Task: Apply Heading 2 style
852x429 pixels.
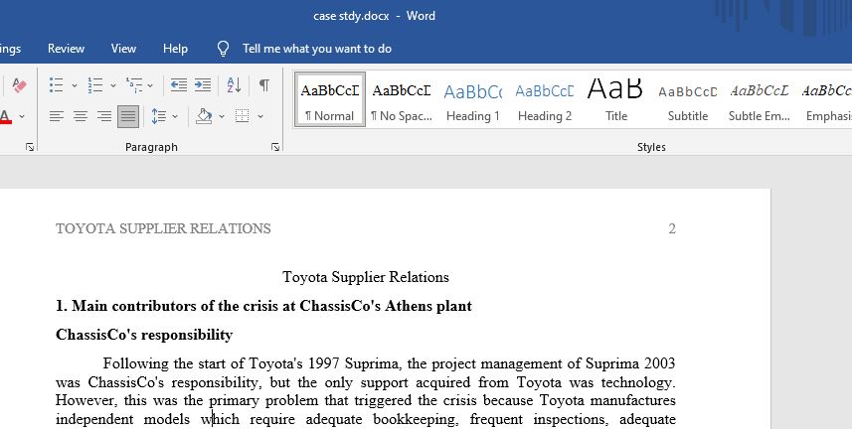Action: [x=545, y=101]
